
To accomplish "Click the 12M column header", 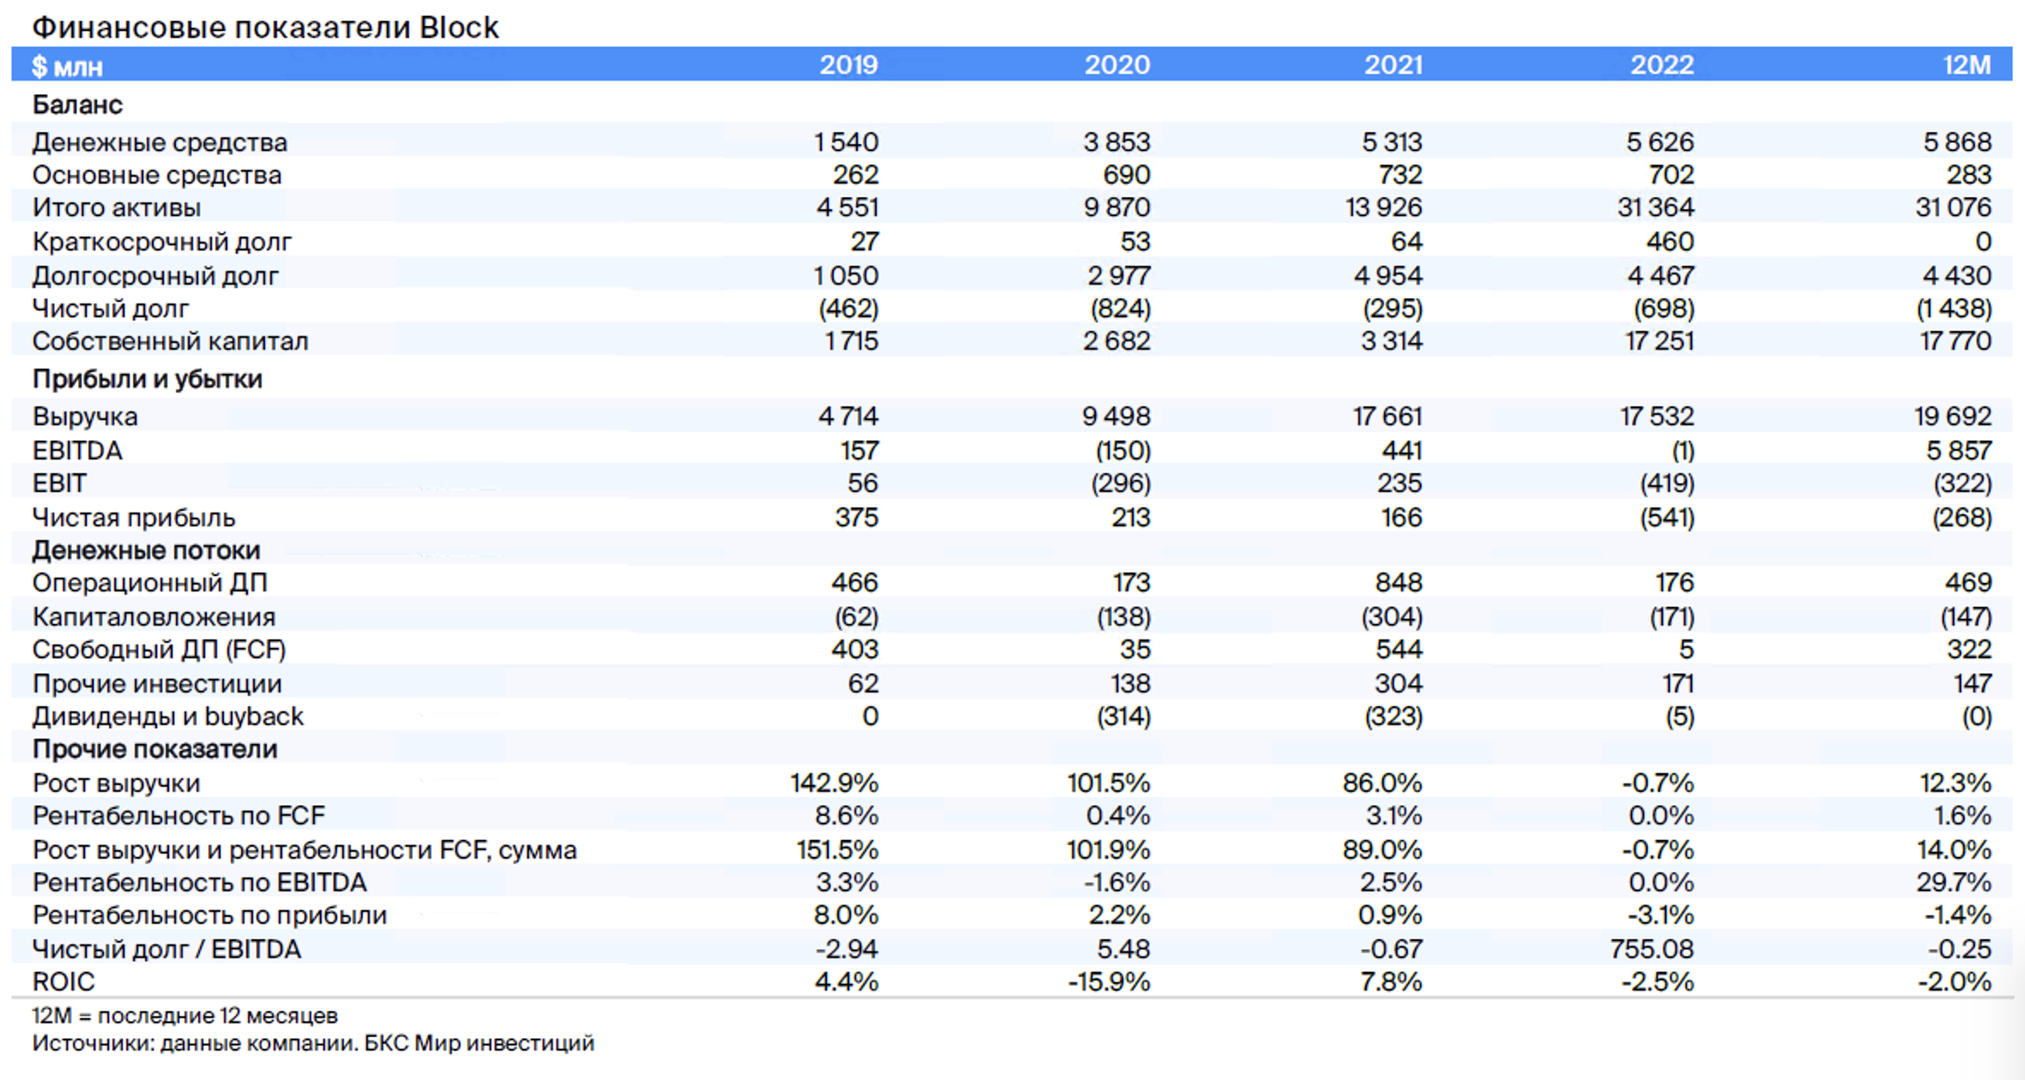I will click(x=1968, y=65).
